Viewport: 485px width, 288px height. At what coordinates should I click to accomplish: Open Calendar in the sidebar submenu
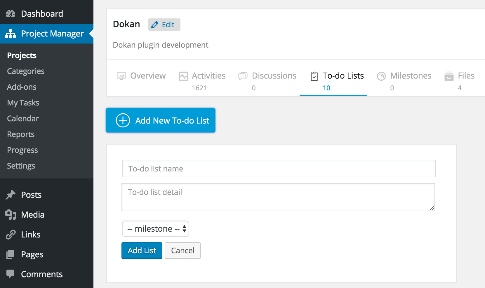pos(23,119)
